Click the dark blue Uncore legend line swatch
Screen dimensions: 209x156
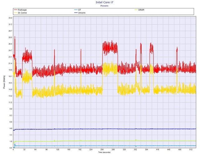(76, 13)
